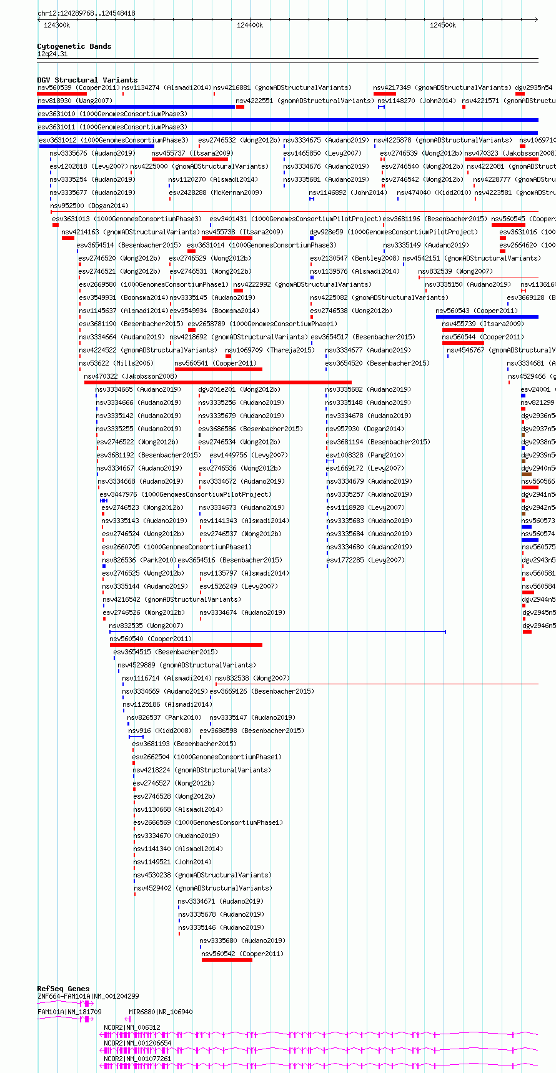Open esv3631012 (1000GenomesConsortiumPhase3) variant

[x=114, y=141]
